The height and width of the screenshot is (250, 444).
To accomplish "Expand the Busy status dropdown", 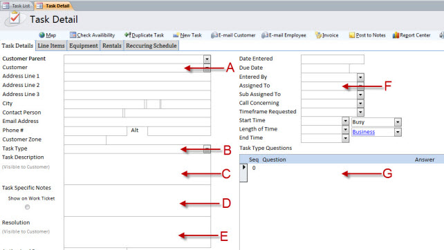I will [398, 122].
